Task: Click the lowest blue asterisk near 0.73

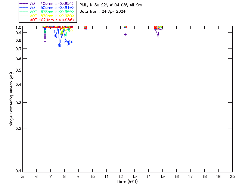Action: pyautogui.click(x=60, y=46)
